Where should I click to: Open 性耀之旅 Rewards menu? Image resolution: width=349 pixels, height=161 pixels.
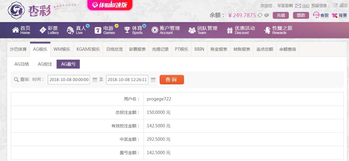point(282,30)
